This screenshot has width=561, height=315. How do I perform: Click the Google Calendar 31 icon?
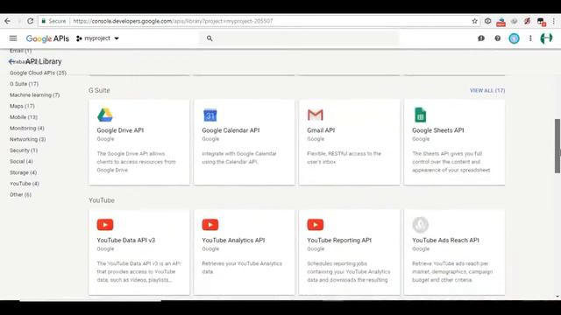coord(210,115)
